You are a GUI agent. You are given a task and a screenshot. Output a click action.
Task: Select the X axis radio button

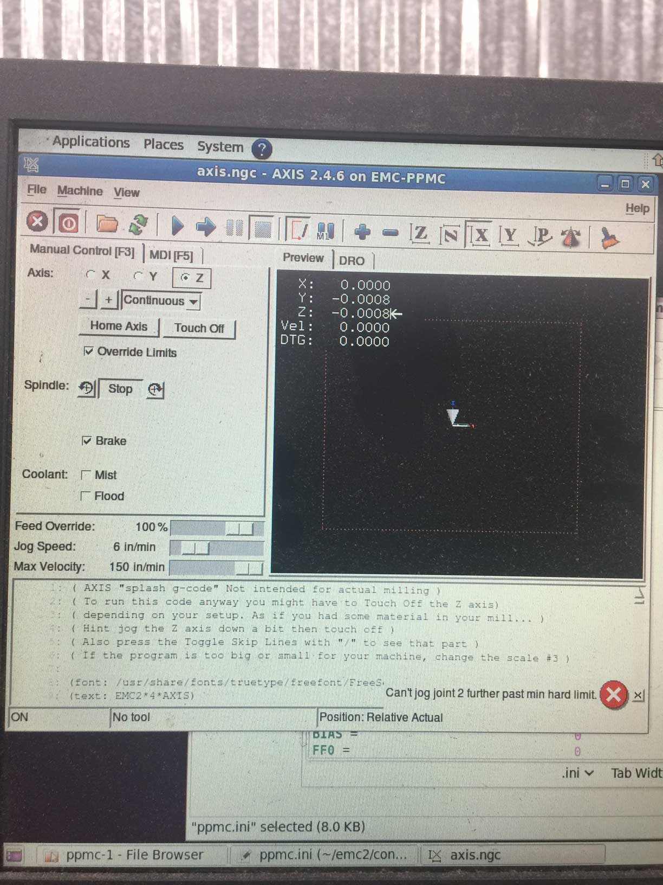tap(90, 275)
